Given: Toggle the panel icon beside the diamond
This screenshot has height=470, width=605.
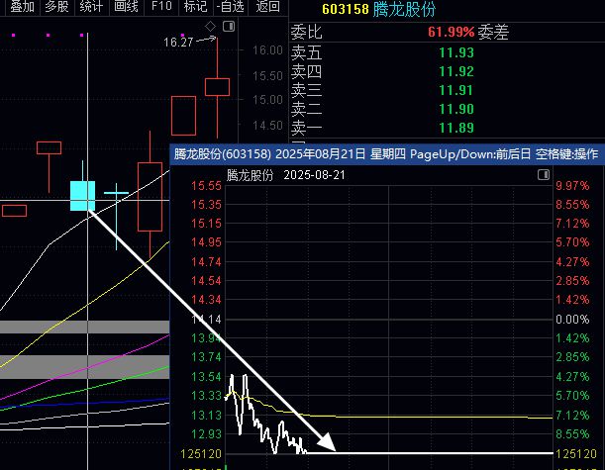Looking at the screenshot, I should tap(229, 26).
